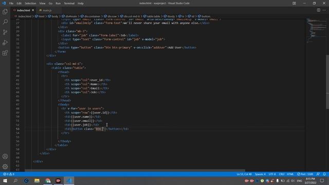
Task: Change line endings via CRLF
Action: tap(282, 174)
